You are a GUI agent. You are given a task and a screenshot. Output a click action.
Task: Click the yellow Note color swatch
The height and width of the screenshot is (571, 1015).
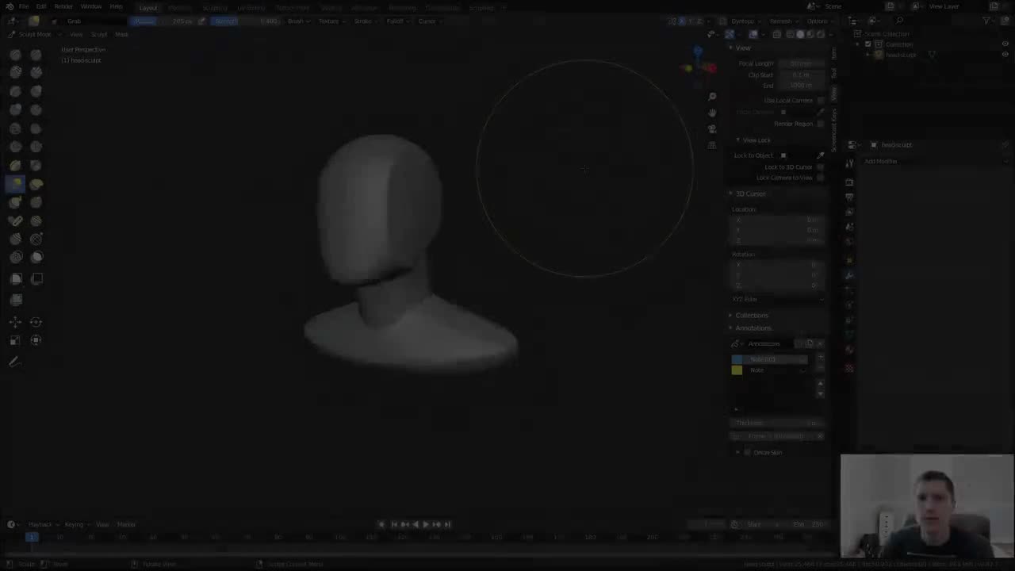737,370
